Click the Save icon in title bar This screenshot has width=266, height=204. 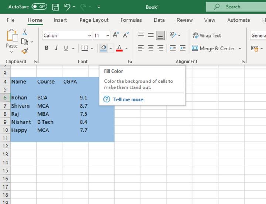55,7
